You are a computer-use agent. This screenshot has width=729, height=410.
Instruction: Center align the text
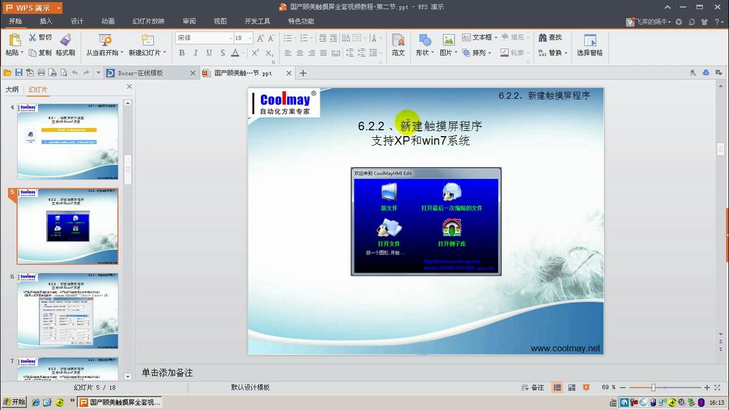[x=300, y=52]
